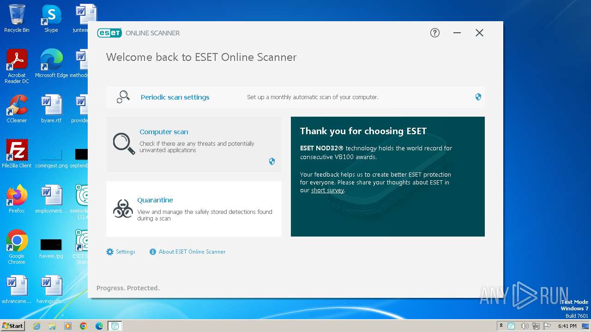The height and width of the screenshot is (332, 591).
Task: Select employment document on desktop
Action: 51,199
